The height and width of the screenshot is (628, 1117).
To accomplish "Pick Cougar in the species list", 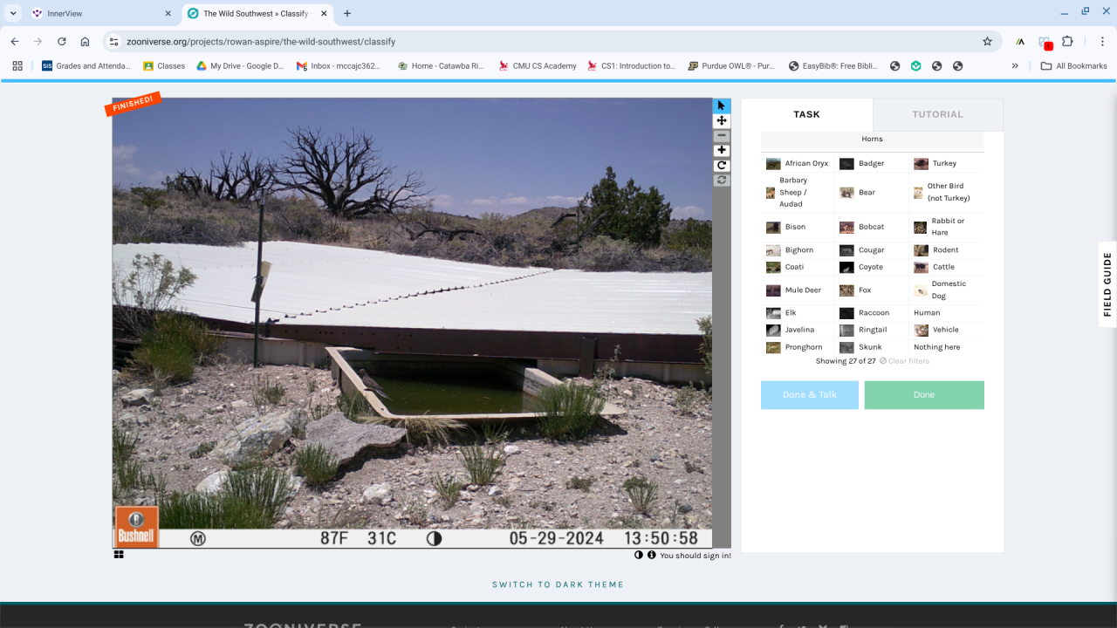I will tap(872, 250).
